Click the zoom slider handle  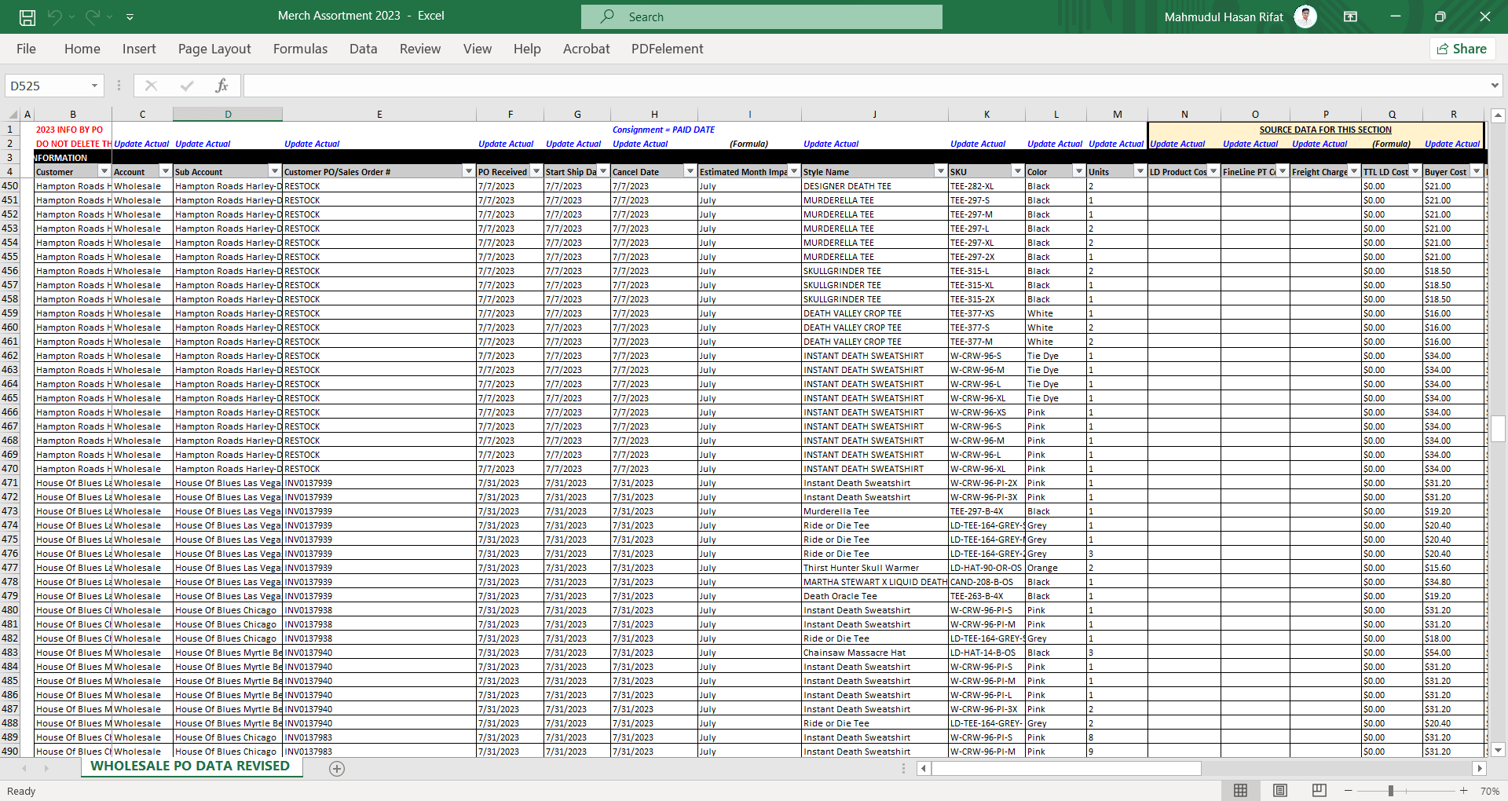(1390, 791)
